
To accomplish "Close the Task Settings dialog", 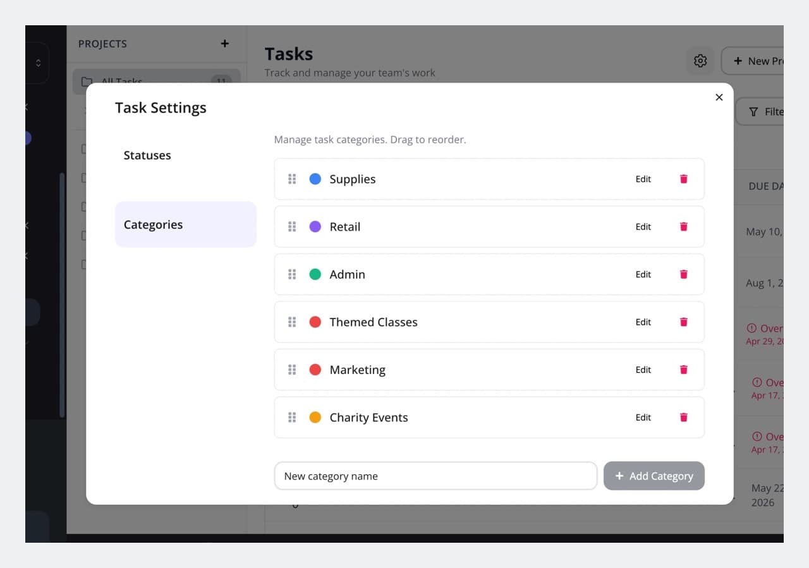I will 719,97.
